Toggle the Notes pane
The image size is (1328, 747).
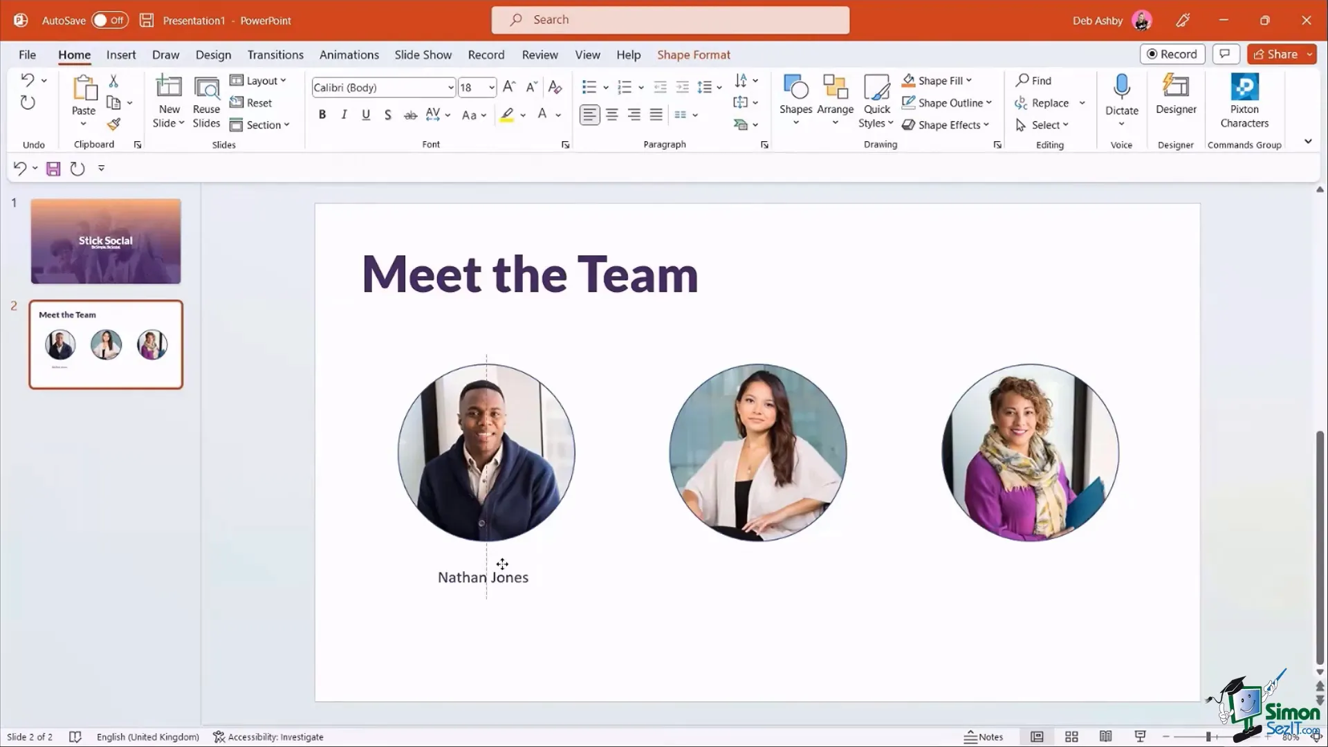click(984, 737)
